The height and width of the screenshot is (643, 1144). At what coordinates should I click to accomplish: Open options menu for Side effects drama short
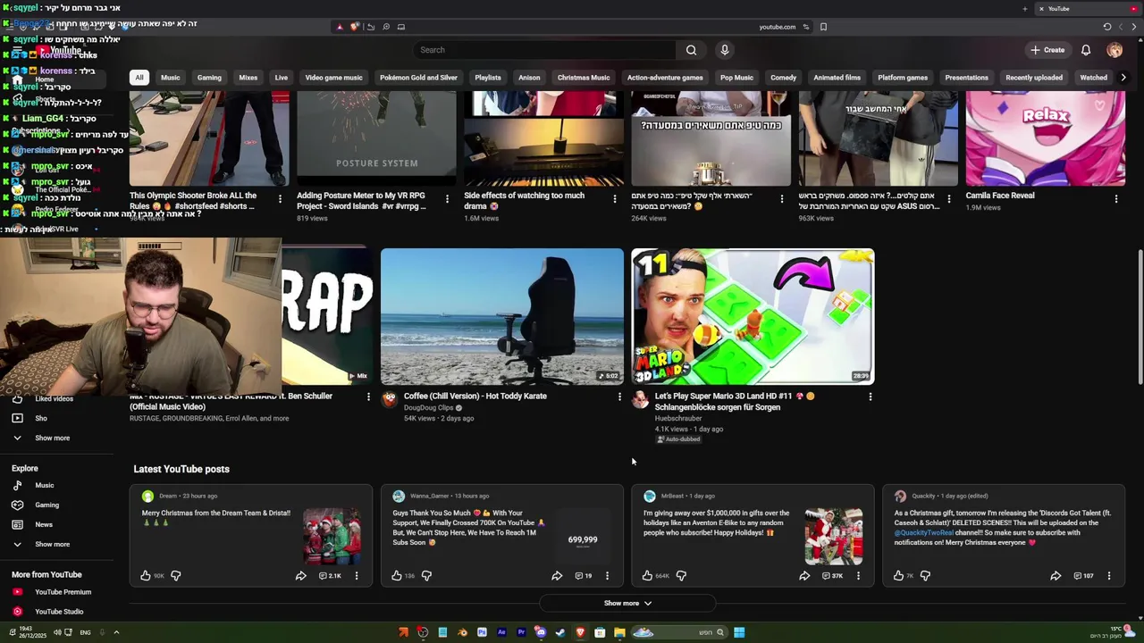coord(614,199)
